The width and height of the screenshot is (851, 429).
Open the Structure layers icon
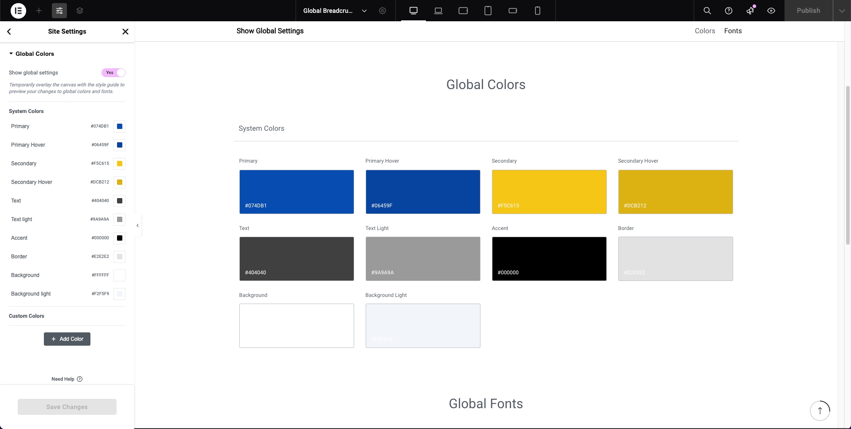point(80,11)
